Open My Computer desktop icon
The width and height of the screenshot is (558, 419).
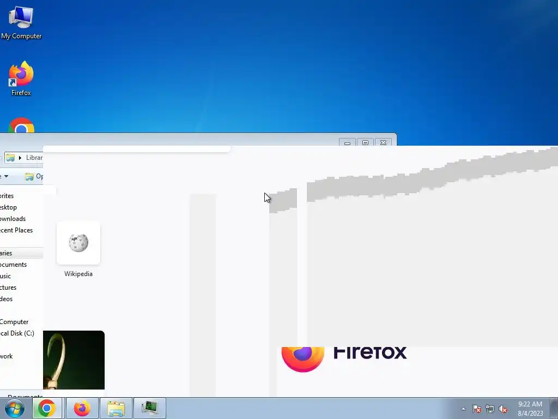(x=21, y=23)
